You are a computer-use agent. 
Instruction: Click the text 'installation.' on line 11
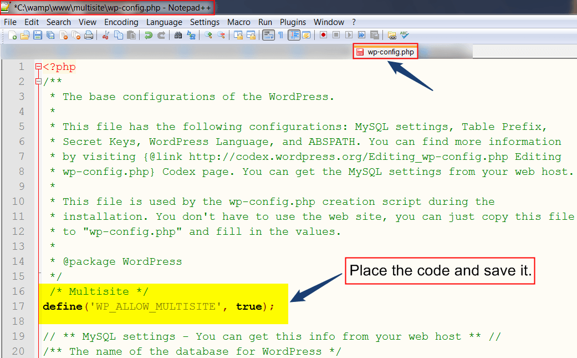tap(106, 216)
